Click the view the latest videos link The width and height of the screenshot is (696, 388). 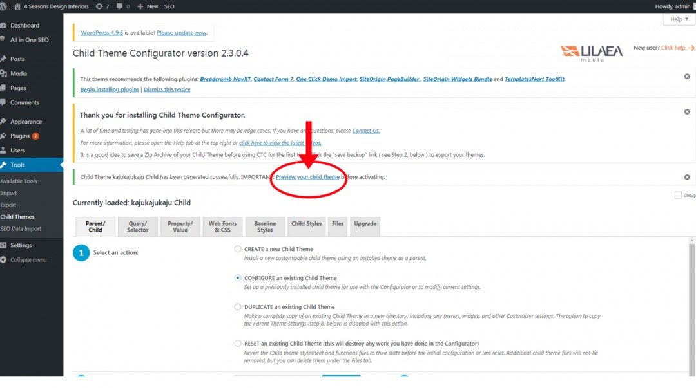[x=280, y=143]
